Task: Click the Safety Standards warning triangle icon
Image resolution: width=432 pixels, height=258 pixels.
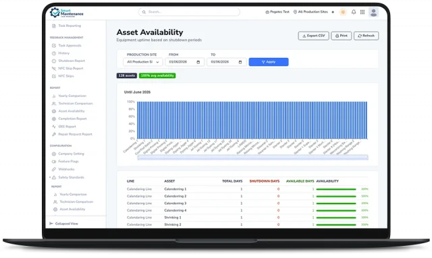Action: (x=54, y=177)
